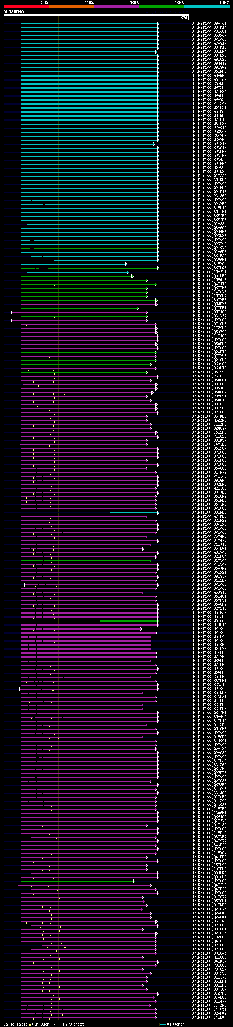Select the UniRef100_A7AQL5 label
The image size is (233, 1027).
(209, 324)
